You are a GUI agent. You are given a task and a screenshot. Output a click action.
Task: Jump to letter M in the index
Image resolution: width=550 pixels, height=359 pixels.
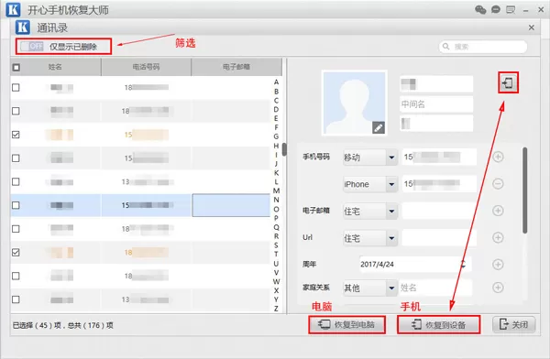(277, 190)
